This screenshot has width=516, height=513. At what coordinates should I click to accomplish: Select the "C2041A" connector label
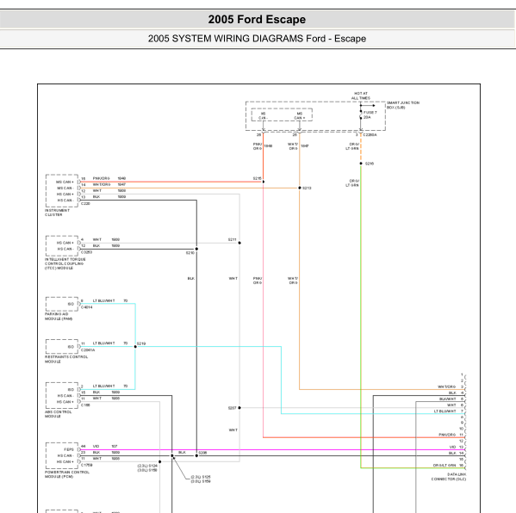click(88, 350)
